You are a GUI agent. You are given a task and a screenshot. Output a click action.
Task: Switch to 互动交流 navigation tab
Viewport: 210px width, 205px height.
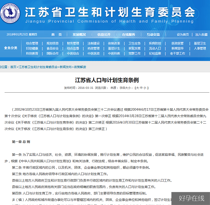coord(153,34)
